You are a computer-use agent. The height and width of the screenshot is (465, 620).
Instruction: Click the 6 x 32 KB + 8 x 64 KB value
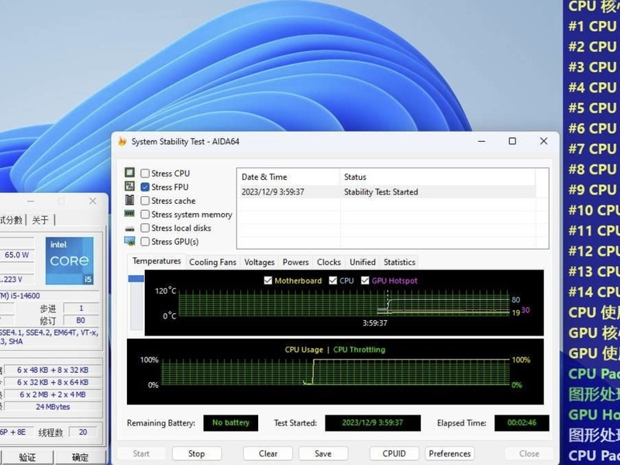pos(53,382)
